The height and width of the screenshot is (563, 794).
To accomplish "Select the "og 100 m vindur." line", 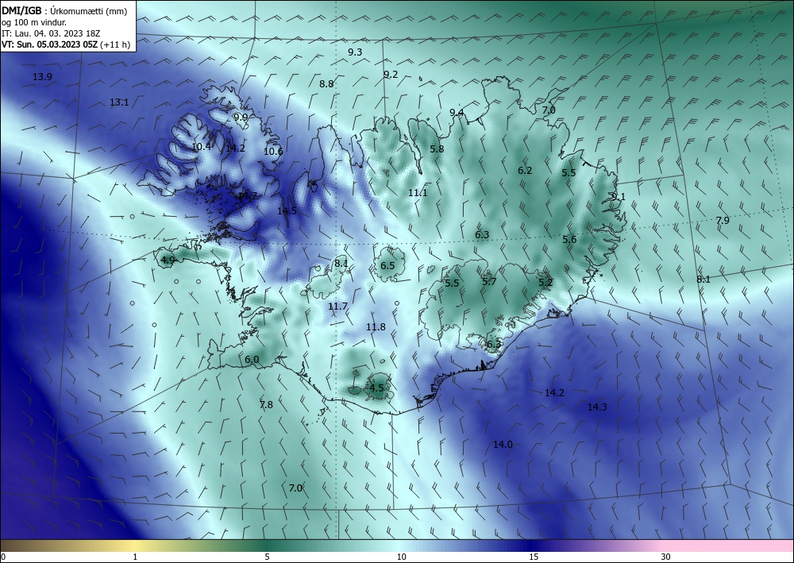I will 34,22.
